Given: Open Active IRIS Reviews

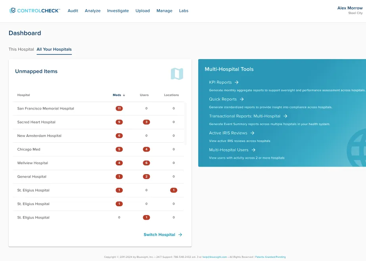Looking at the screenshot, I should [x=228, y=133].
